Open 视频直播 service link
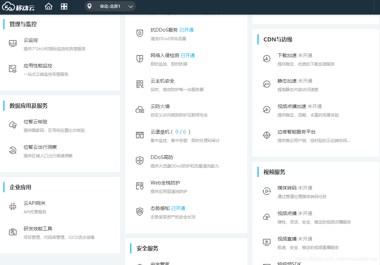 pyautogui.click(x=287, y=239)
